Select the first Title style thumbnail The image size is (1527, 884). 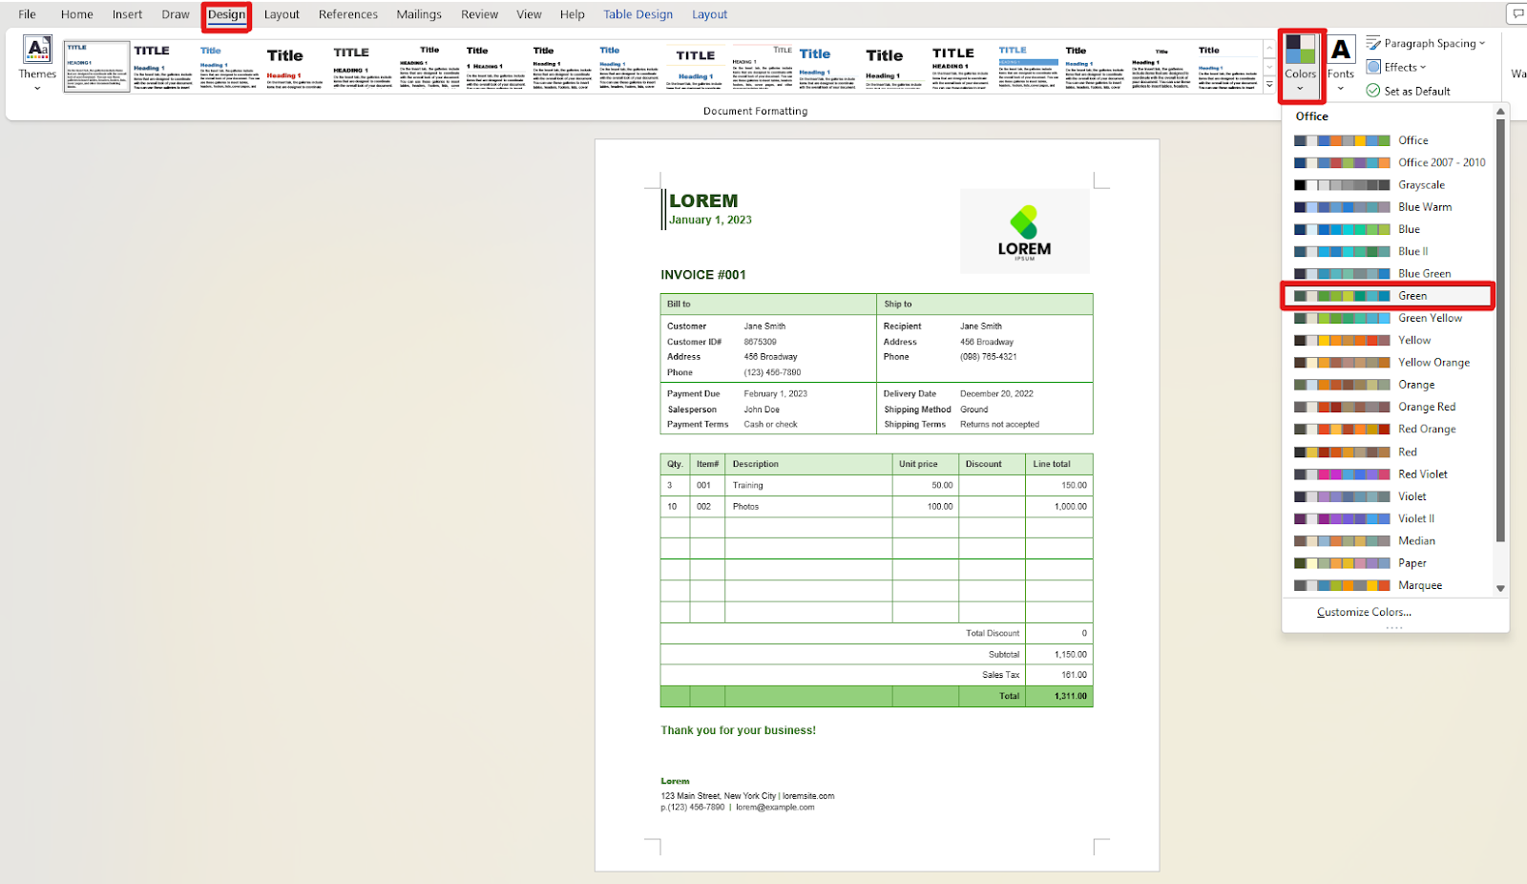point(95,67)
